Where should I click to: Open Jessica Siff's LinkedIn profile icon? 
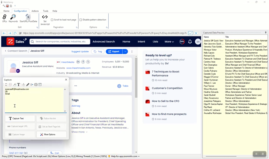pos(78,62)
